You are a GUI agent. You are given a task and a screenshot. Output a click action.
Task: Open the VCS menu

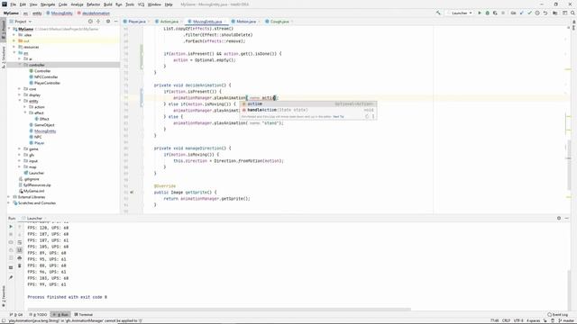pos(141,4)
